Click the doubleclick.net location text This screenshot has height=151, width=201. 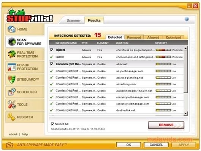125,110
